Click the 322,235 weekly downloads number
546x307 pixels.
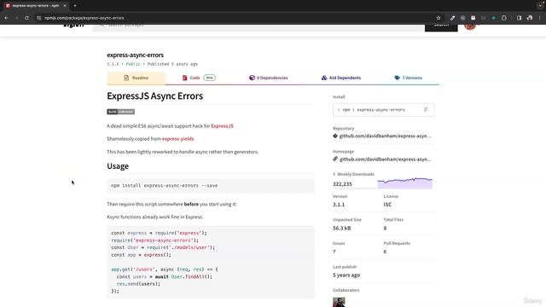click(342, 184)
